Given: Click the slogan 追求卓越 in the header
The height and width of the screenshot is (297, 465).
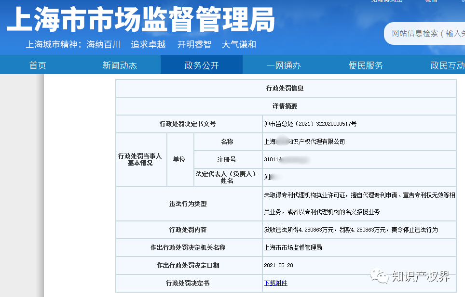Looking at the screenshot, I should (x=148, y=44).
